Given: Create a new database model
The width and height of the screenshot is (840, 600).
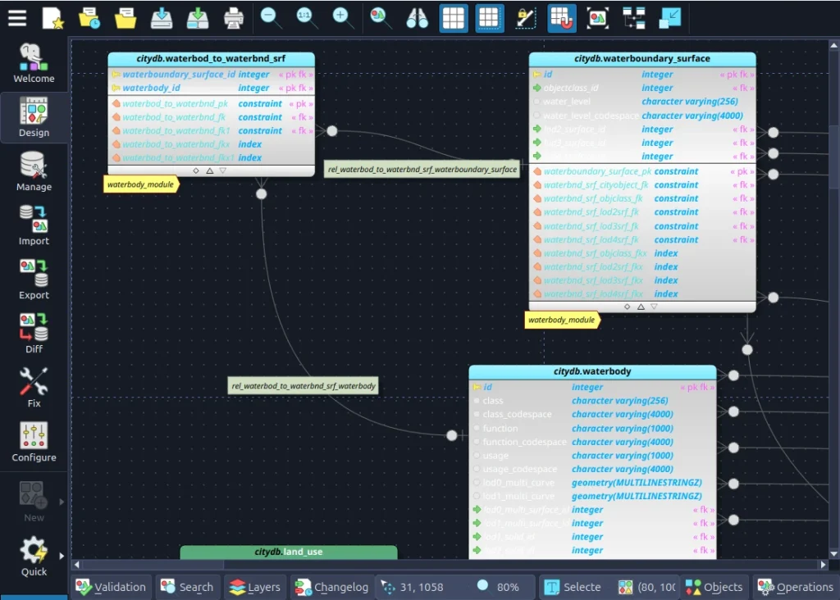Looking at the screenshot, I should coord(53,18).
